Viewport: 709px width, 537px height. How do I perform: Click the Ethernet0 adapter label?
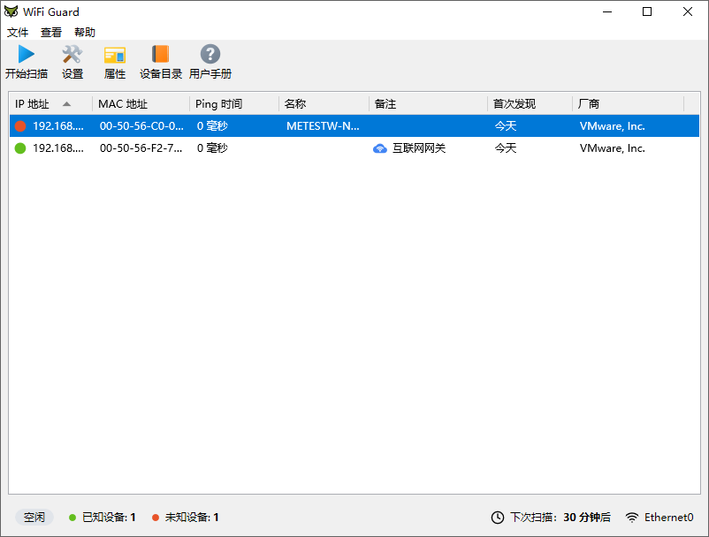pos(668,518)
